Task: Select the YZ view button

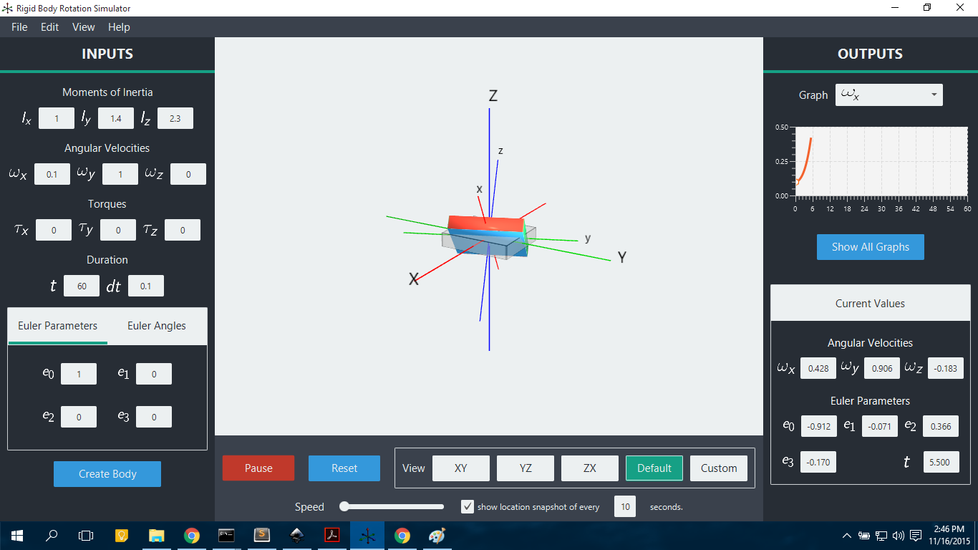Action: [x=526, y=468]
